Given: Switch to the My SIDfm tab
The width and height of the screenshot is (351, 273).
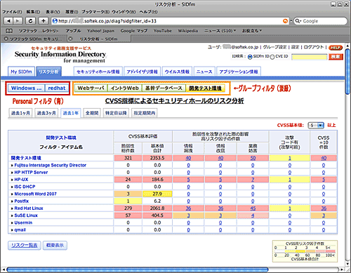Looking at the screenshot, I should 21,72.
